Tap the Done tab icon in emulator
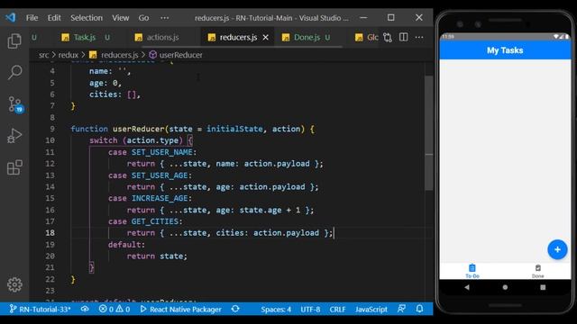577x324 pixels. [x=537, y=271]
